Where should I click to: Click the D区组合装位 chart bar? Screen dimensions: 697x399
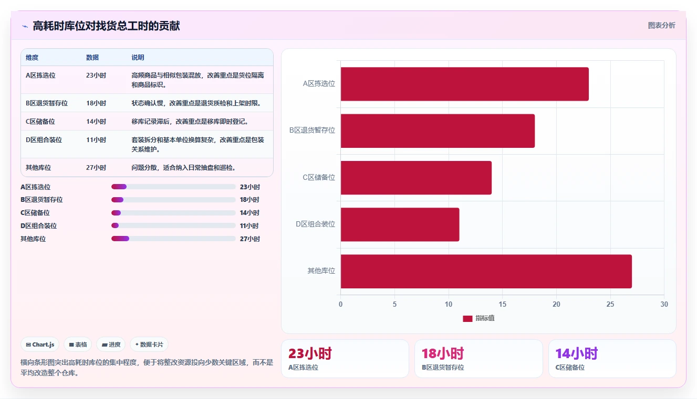(400, 224)
